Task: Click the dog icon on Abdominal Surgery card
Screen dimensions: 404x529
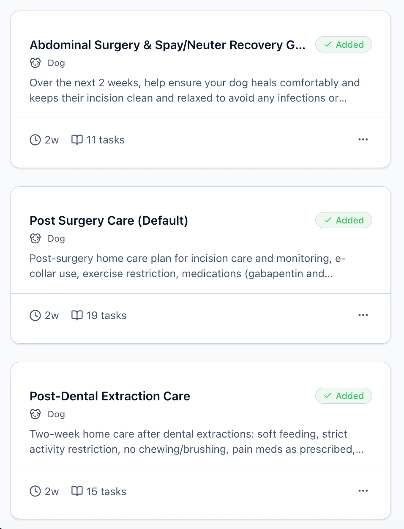Action: [x=35, y=63]
